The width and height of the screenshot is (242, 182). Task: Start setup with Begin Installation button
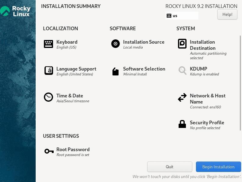pos(219,167)
